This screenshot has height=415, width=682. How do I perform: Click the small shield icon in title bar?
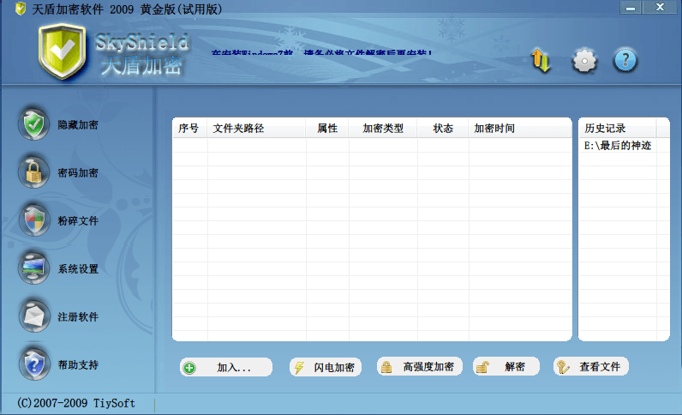point(20,9)
